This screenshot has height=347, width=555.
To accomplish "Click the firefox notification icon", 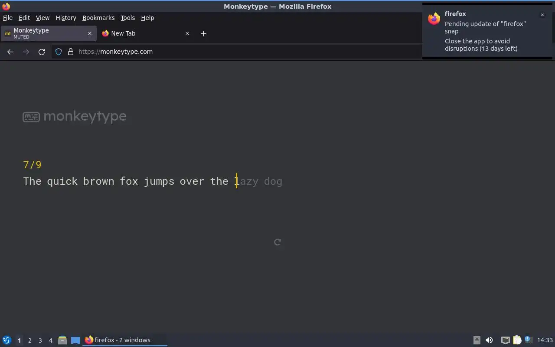I will pos(434,19).
